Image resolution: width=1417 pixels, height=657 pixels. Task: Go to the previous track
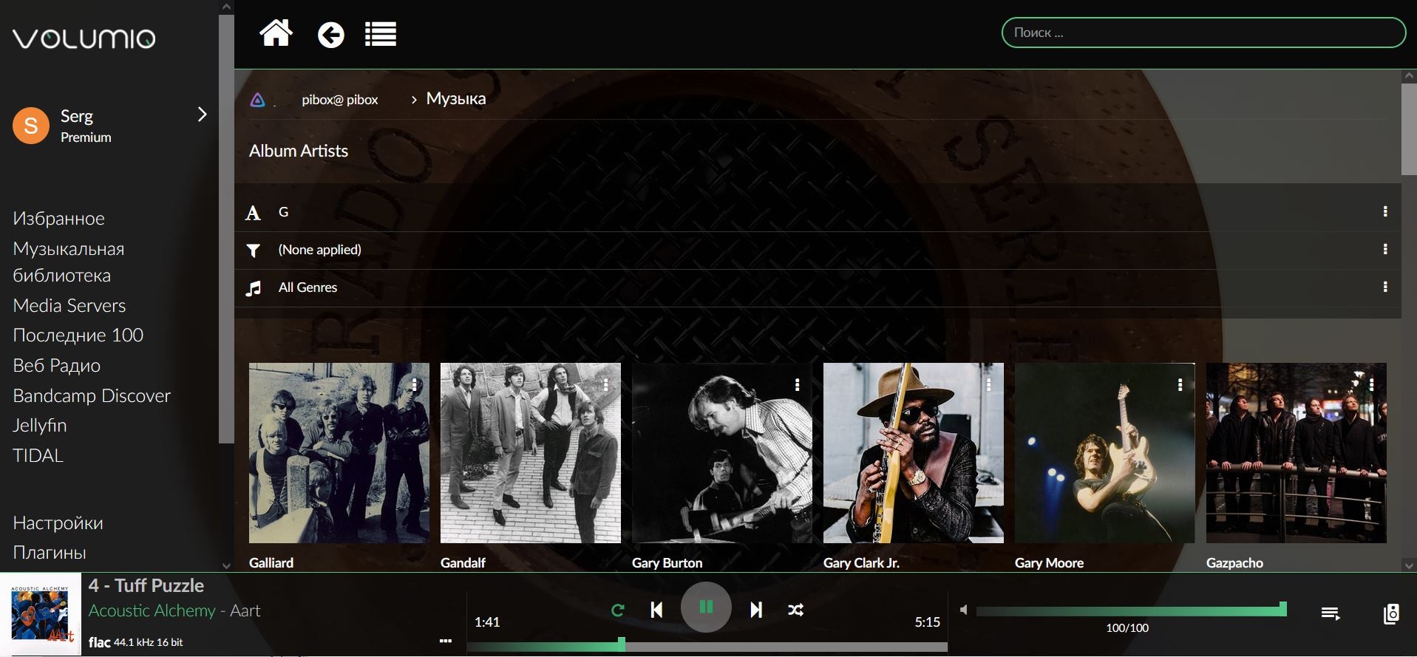point(656,610)
